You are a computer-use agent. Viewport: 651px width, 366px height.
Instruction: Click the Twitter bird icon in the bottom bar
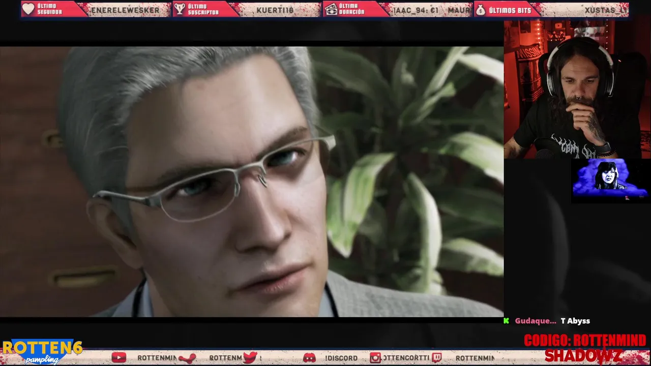(x=250, y=358)
